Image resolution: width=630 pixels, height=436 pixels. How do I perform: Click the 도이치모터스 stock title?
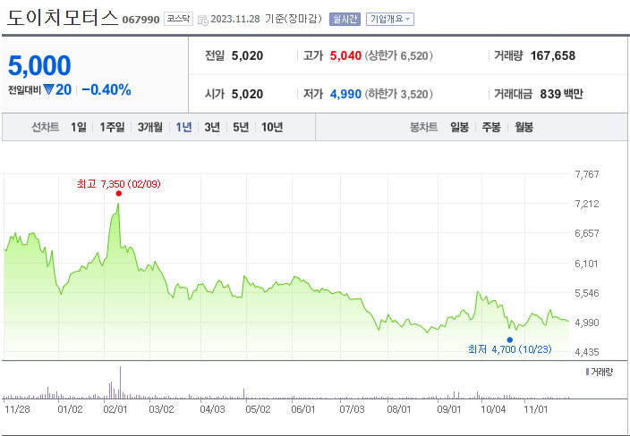(x=63, y=18)
